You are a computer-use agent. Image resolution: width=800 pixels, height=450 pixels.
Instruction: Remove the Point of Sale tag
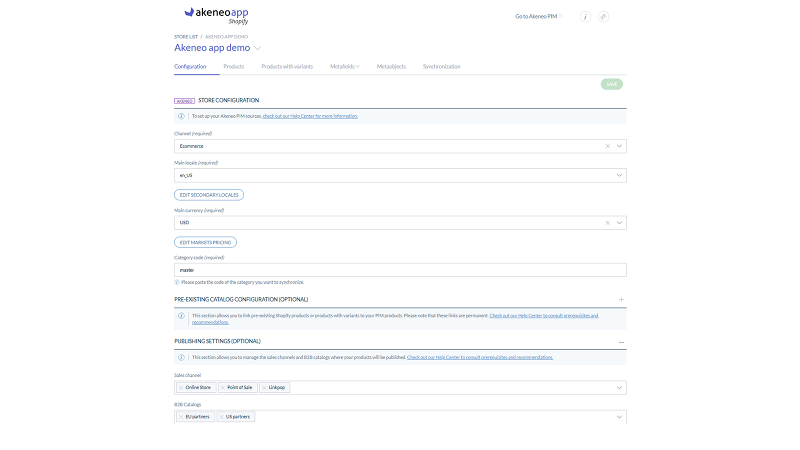pos(223,387)
